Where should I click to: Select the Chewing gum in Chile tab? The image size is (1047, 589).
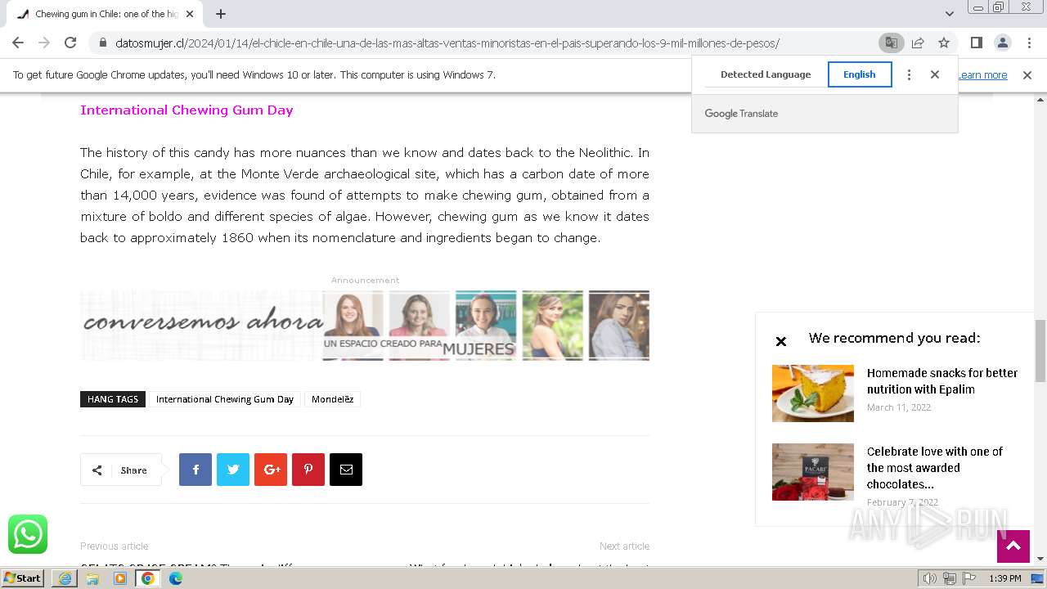(105, 14)
